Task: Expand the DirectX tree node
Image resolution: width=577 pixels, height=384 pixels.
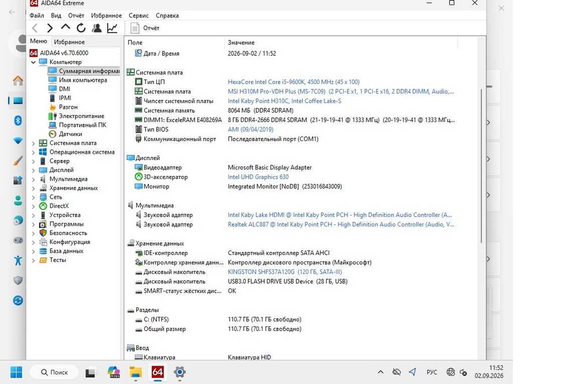Action: pos(33,206)
